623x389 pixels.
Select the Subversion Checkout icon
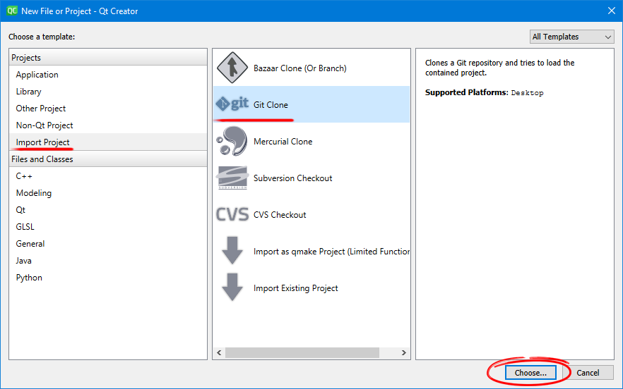pyautogui.click(x=232, y=178)
